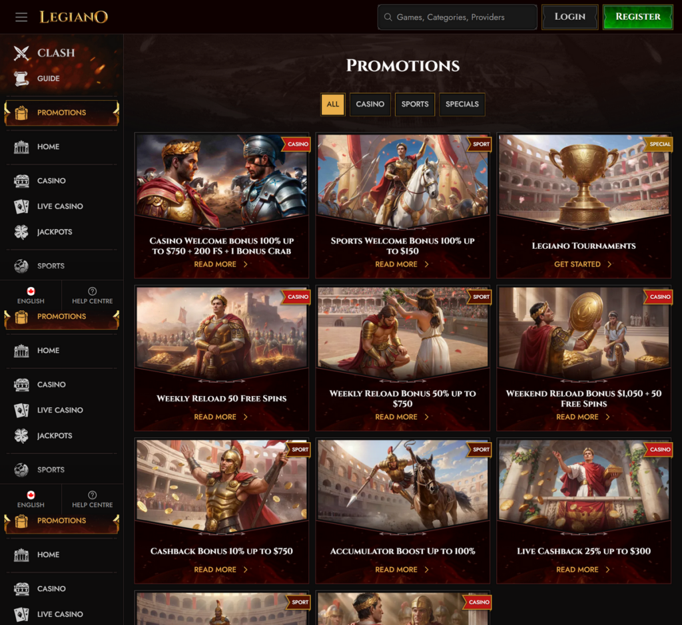Click the uppermost Jackpots clover icon in sidebar
Screen dimensions: 682x625
point(21,232)
